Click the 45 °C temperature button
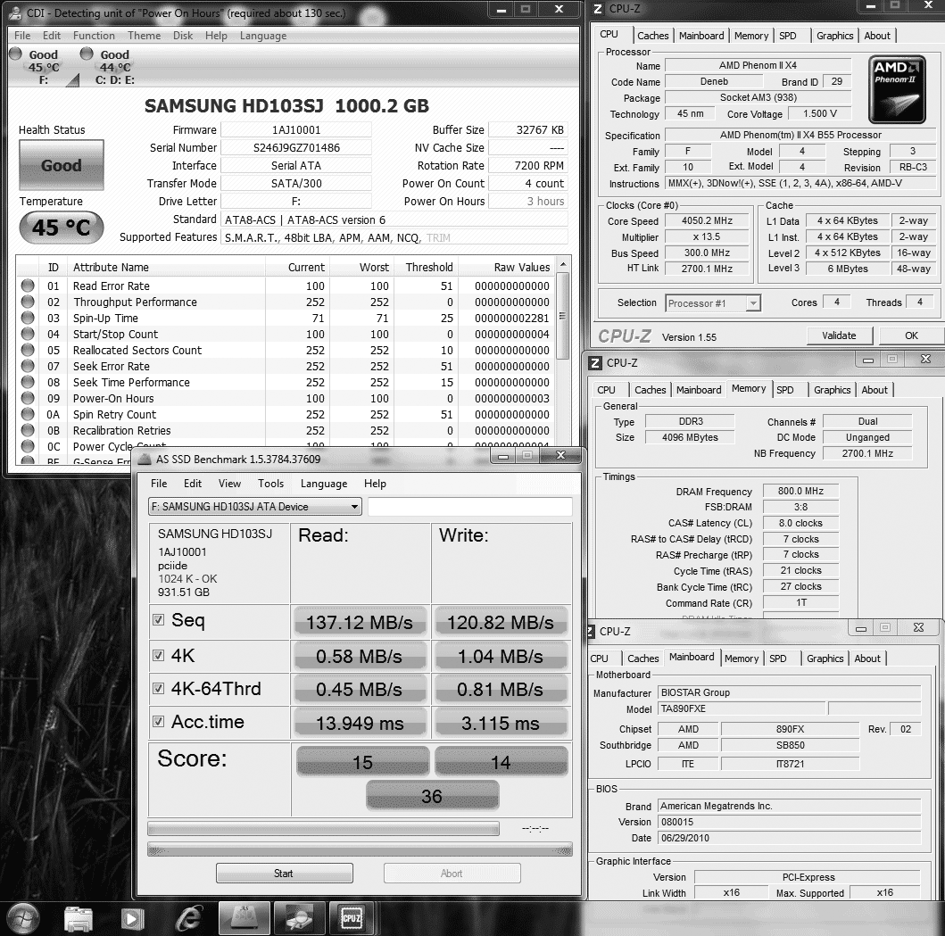This screenshot has height=936, width=945. coord(62,228)
